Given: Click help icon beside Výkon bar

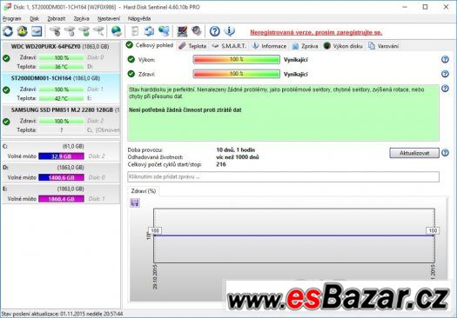Looking at the screenshot, I should click(445, 59).
